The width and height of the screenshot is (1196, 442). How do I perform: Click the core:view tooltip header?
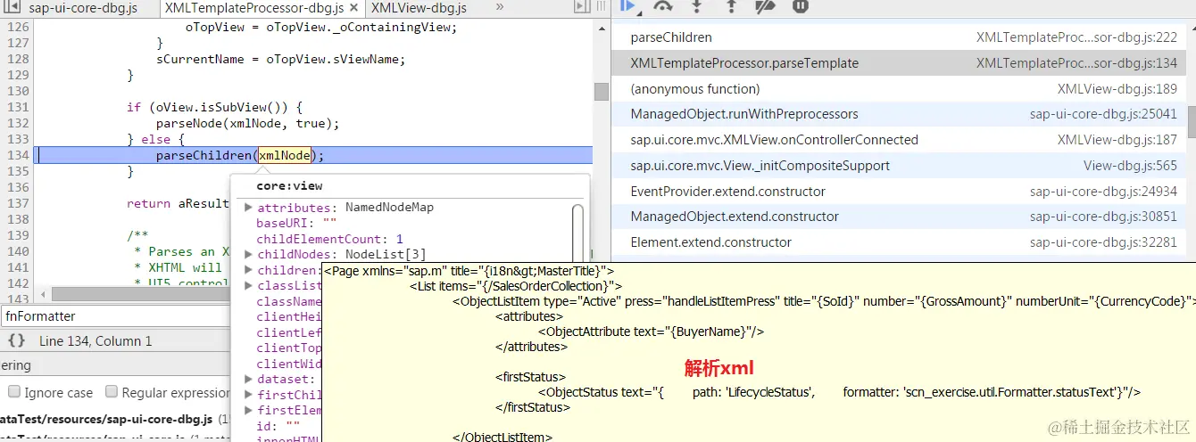pyautogui.click(x=289, y=186)
